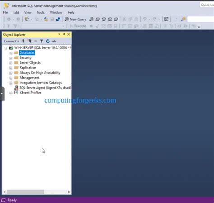
Task: Click the Analysis Services XMLA Query icon
Action: pyautogui.click(x=110, y=19)
